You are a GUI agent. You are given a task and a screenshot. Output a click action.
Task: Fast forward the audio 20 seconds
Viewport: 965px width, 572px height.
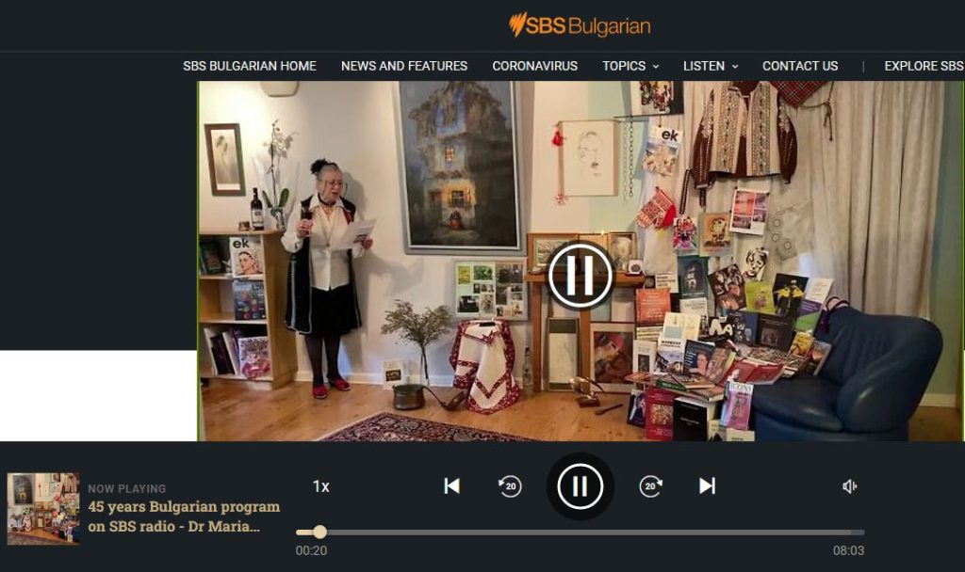tap(650, 486)
